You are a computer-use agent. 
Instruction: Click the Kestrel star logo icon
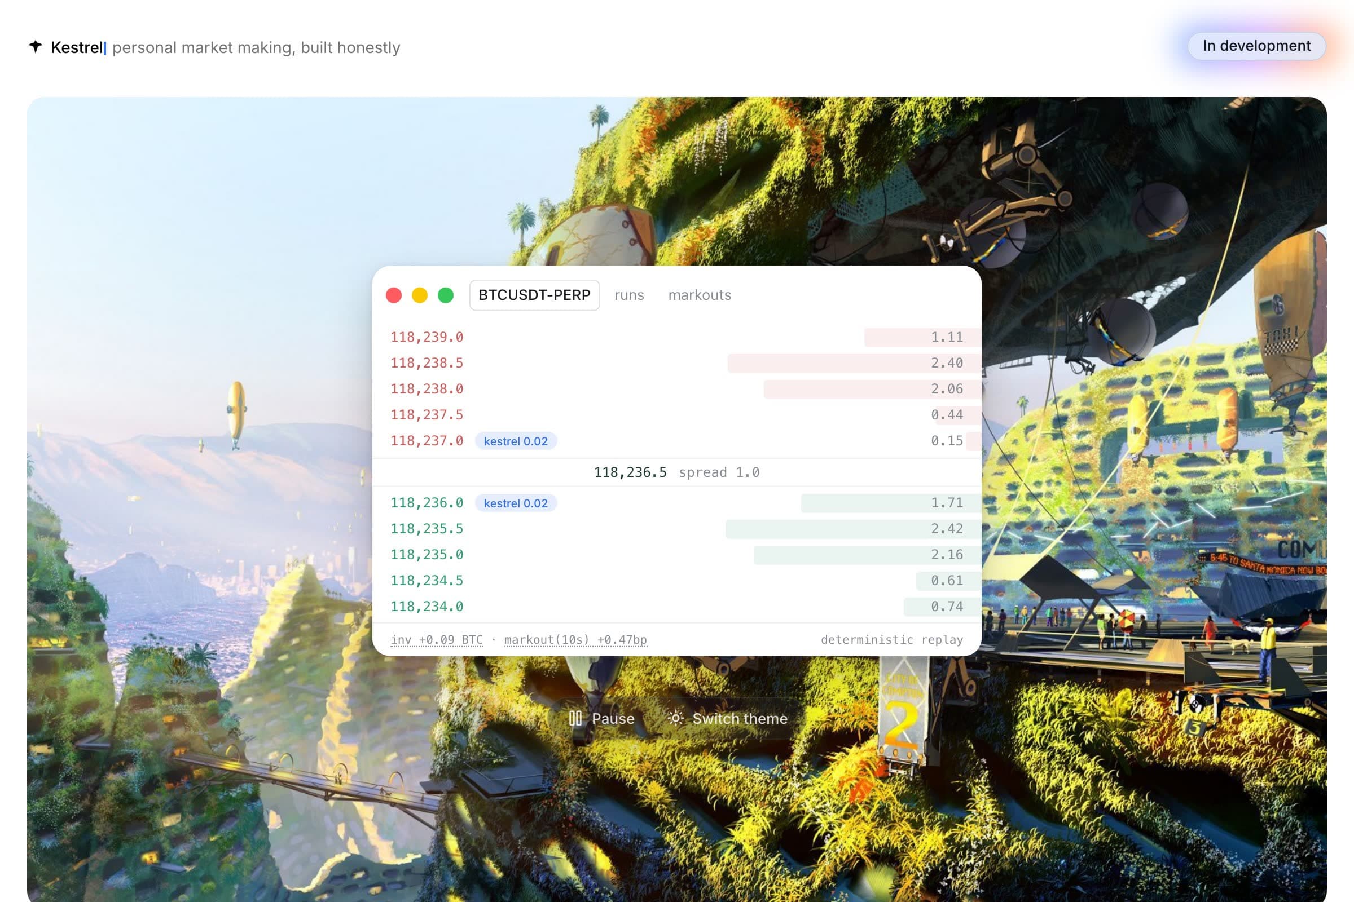click(x=36, y=47)
